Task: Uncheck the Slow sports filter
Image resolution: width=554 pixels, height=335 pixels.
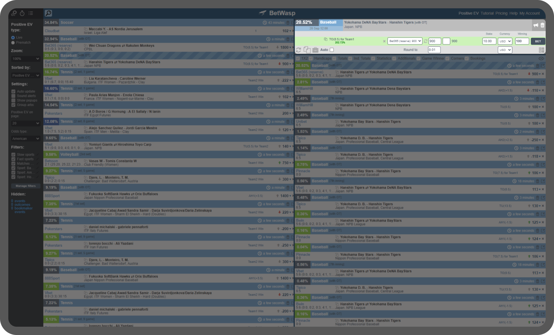Action: pos(14,155)
